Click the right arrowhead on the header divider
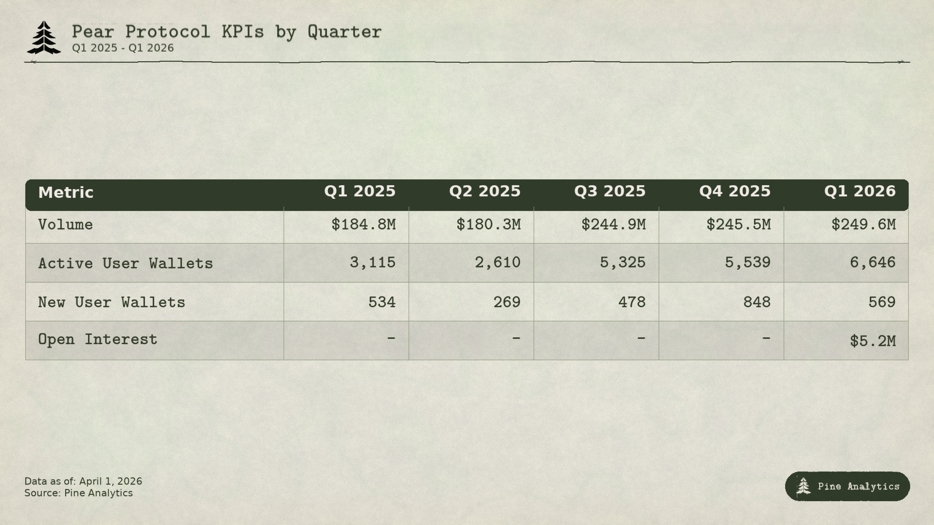This screenshot has height=525, width=934. click(901, 62)
